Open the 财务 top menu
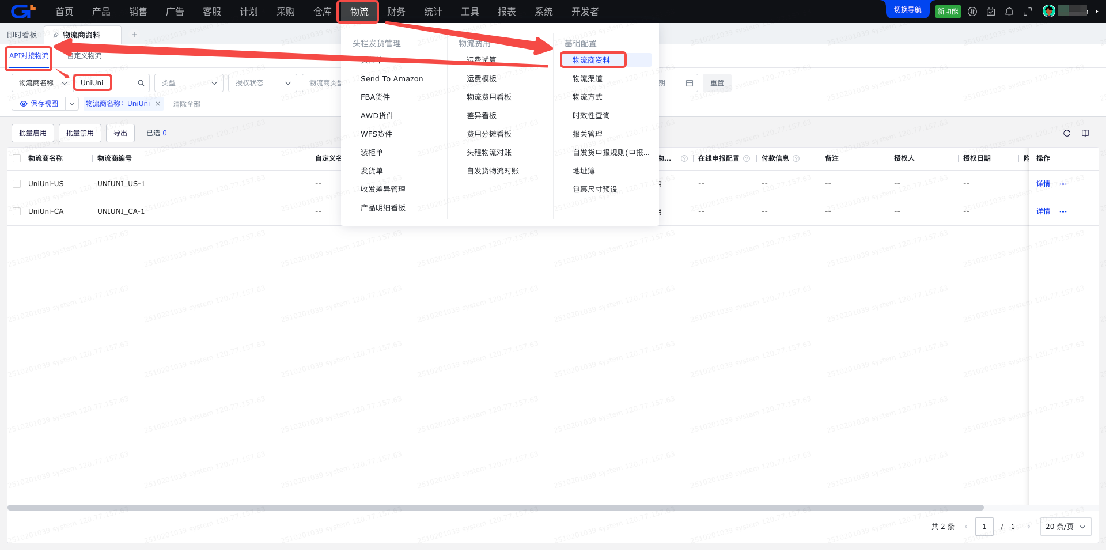1106x552 pixels. [x=396, y=12]
